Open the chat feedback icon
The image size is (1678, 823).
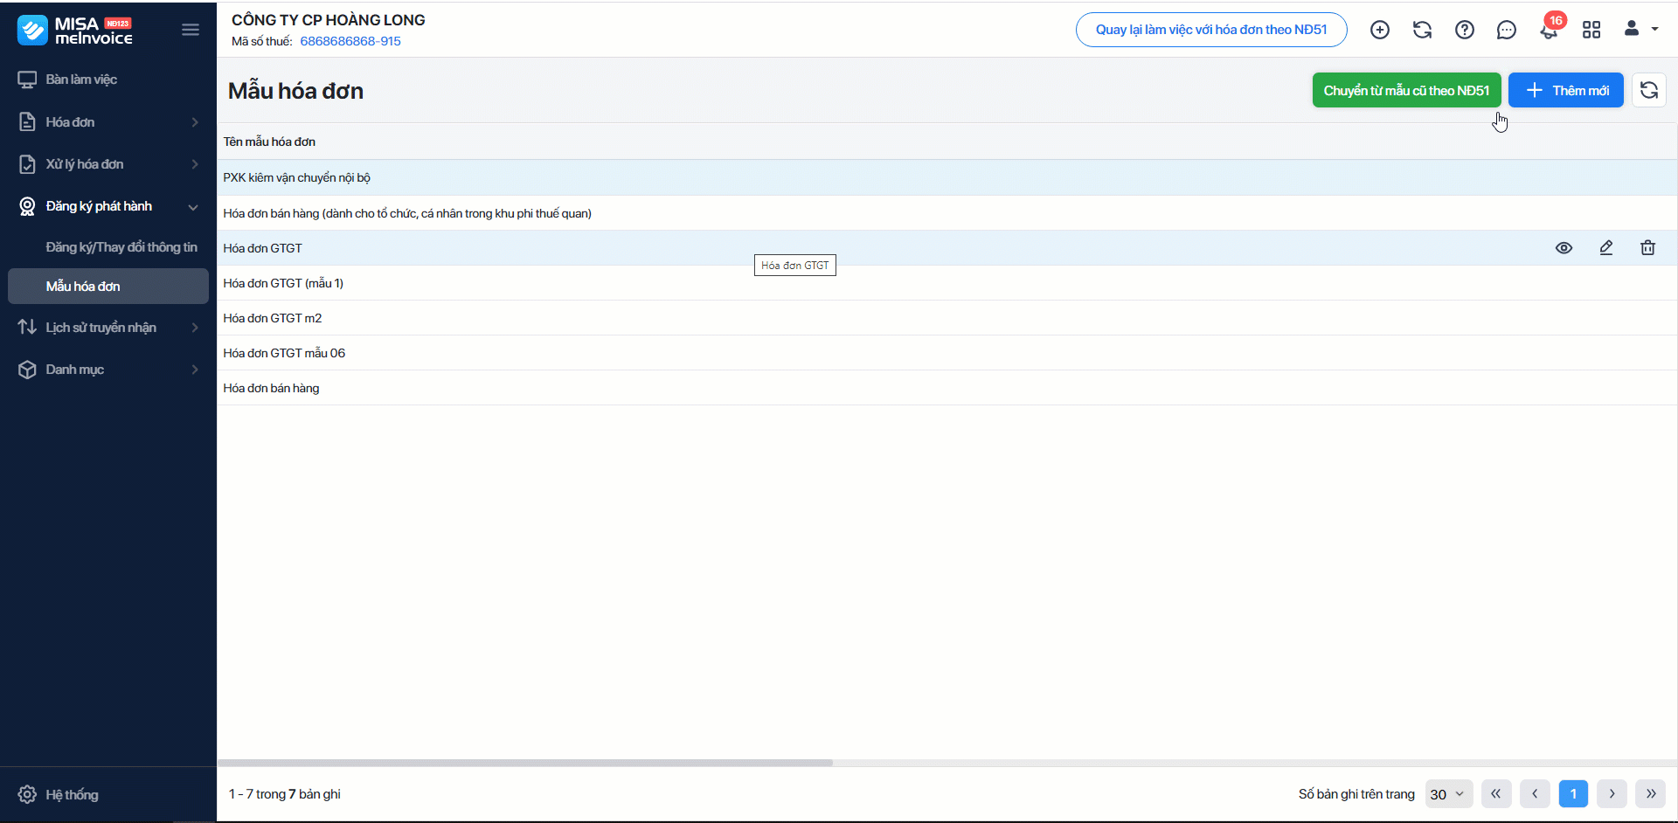click(1507, 31)
